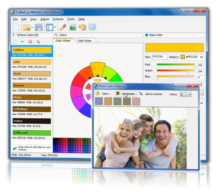This screenshot has width=219, height=196.
Task: Click Add to Scheme button
Action: point(151,94)
